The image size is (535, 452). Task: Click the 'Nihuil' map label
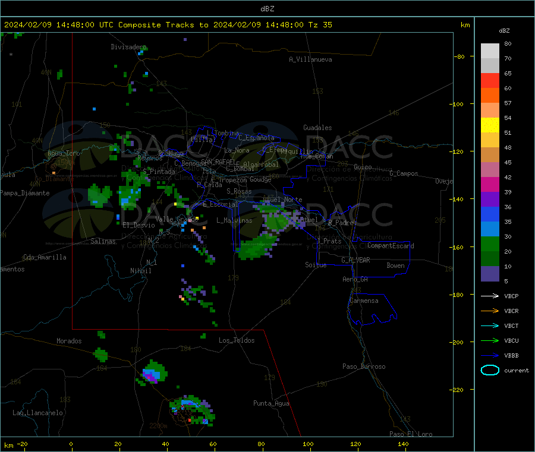[x=140, y=271]
